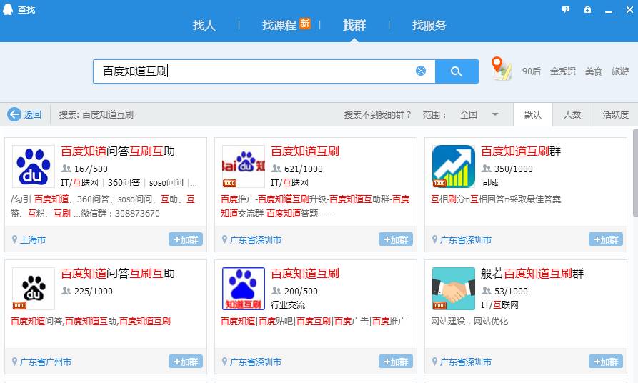This screenshot has height=383, width=638.
Task: Open black paw avatar of 225/1000 group
Action: click(34, 289)
